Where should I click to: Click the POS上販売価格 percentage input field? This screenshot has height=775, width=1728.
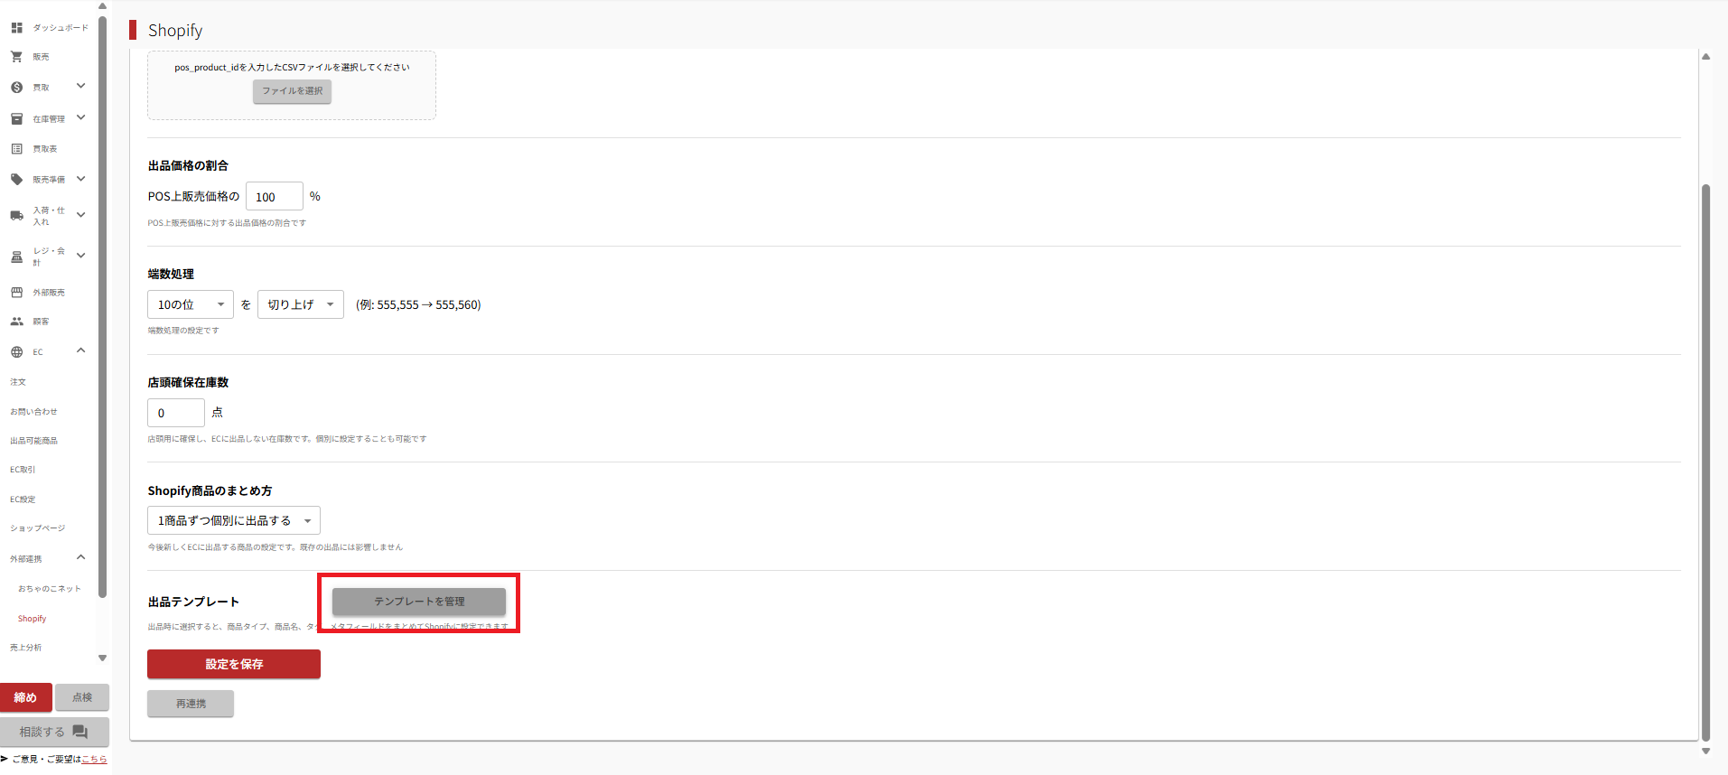pyautogui.click(x=275, y=196)
